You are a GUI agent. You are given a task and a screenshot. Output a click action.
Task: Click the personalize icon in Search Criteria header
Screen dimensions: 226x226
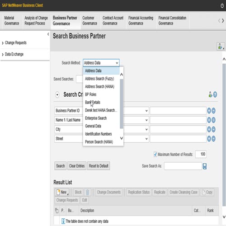click(210, 94)
